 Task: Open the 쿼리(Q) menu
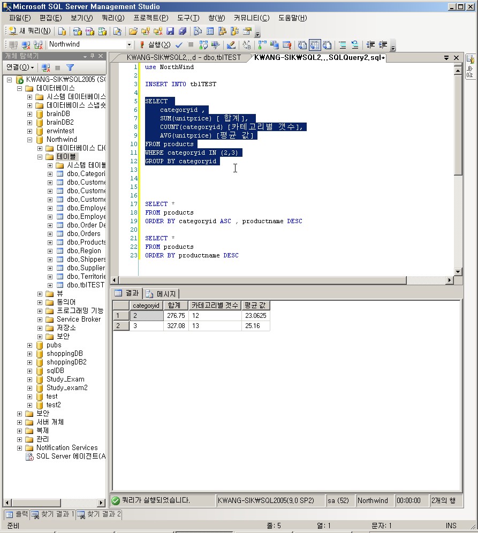click(x=113, y=18)
